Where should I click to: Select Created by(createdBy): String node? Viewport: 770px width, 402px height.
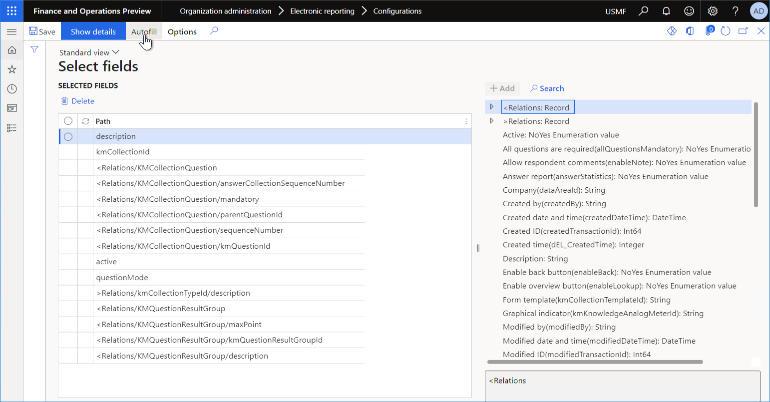pyautogui.click(x=554, y=204)
